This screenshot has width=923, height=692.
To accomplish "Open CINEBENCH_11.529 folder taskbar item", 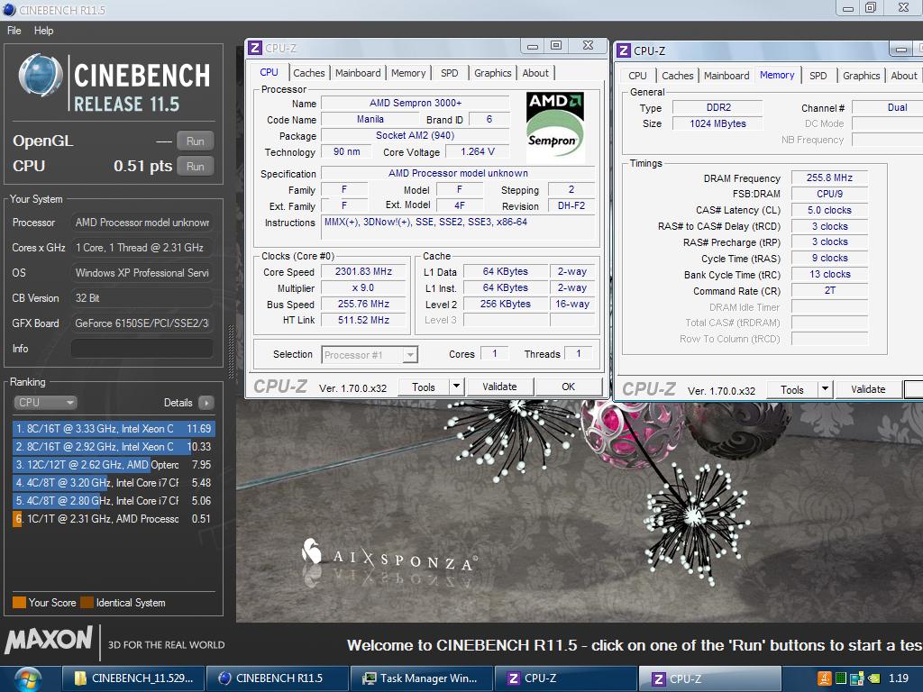I will pyautogui.click(x=133, y=678).
